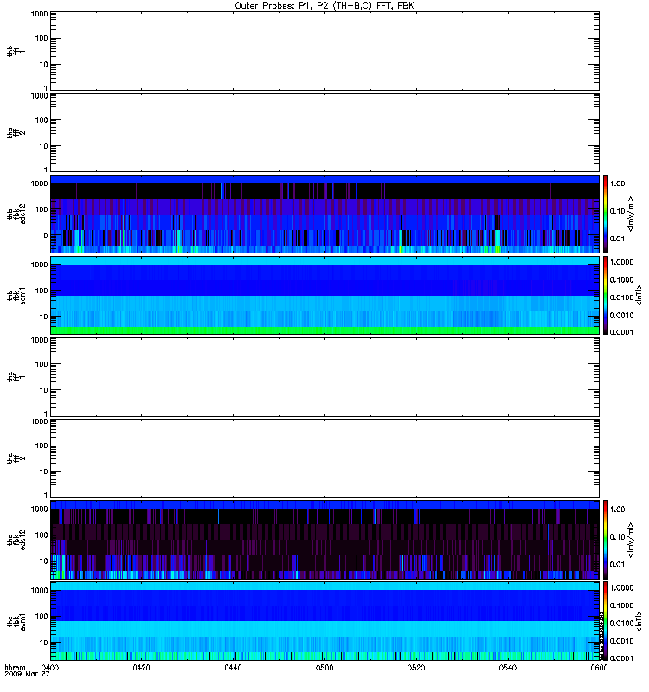Click the 0500 time axis label
649x692 pixels.
click(324, 668)
